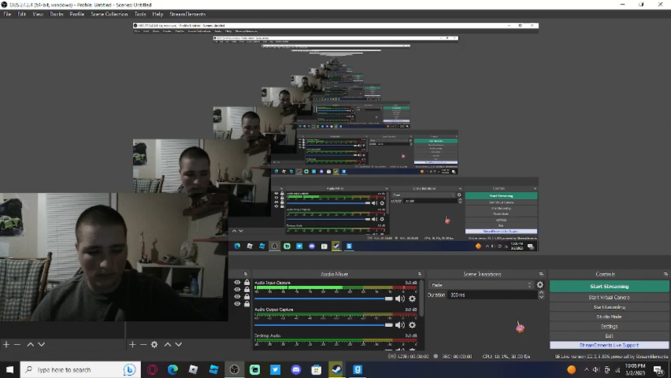The width and height of the screenshot is (671, 378).
Task: Click Start Streaming button
Action: (x=609, y=286)
